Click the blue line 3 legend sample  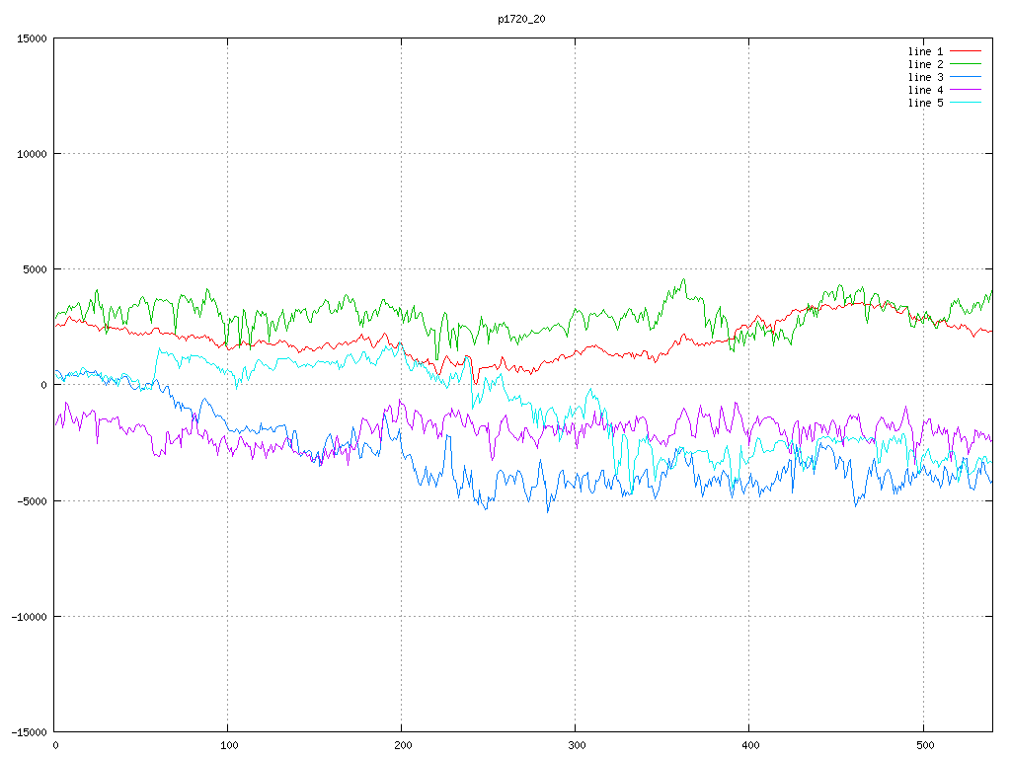[966, 77]
